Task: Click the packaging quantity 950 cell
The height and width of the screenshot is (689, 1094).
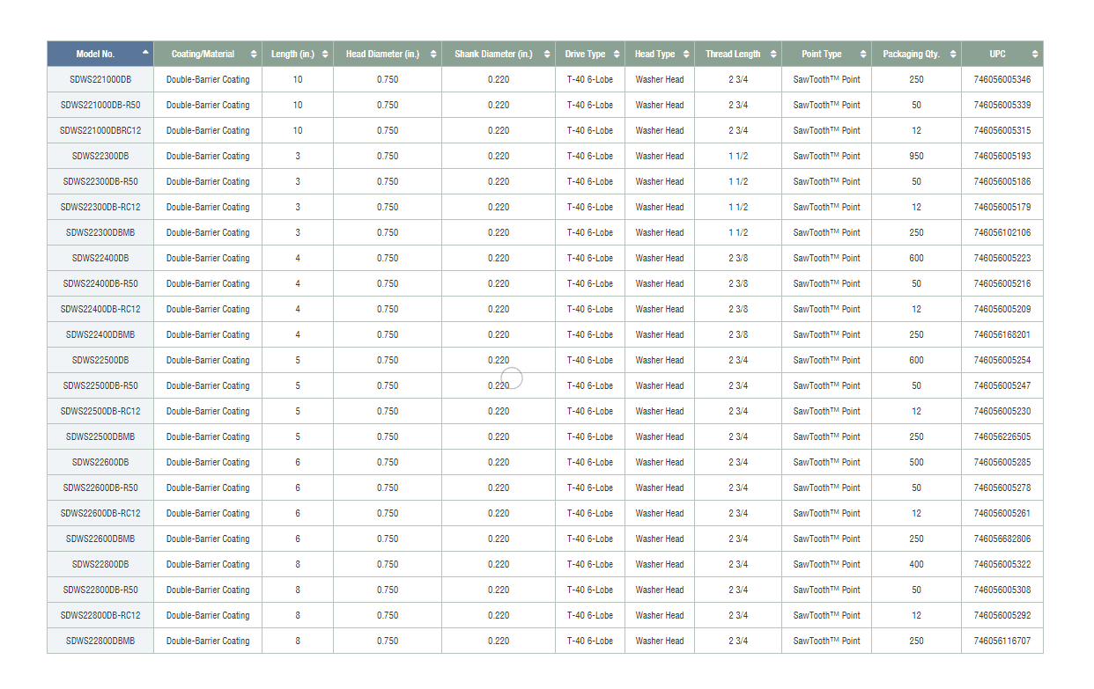Action: 916,156
